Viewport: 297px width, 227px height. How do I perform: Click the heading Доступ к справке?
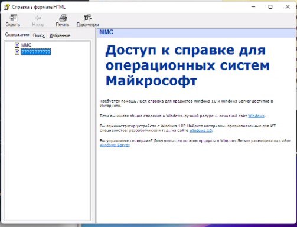coord(187,65)
